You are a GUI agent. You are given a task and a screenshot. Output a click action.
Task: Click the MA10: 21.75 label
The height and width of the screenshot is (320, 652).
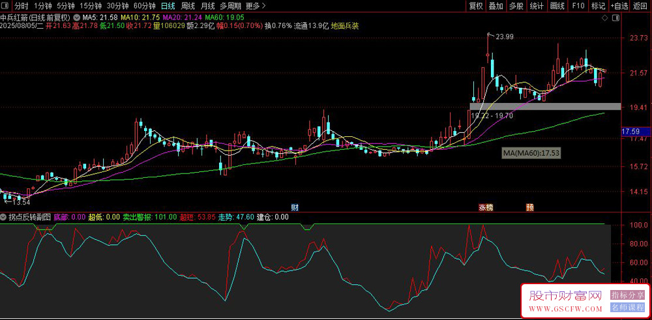140,18
